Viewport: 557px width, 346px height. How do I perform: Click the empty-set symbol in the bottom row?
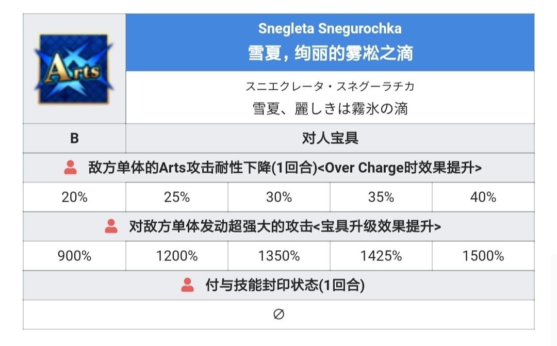[x=278, y=314]
